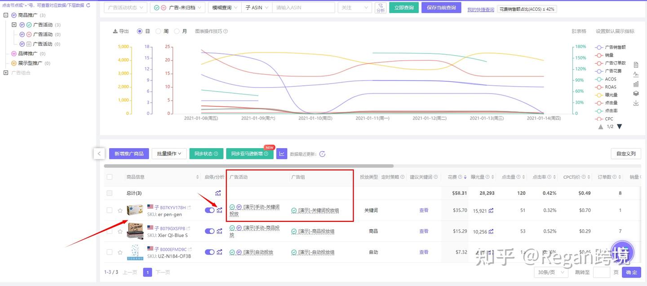
Task: Open 我的快捷查询 link
Action: click(x=481, y=9)
